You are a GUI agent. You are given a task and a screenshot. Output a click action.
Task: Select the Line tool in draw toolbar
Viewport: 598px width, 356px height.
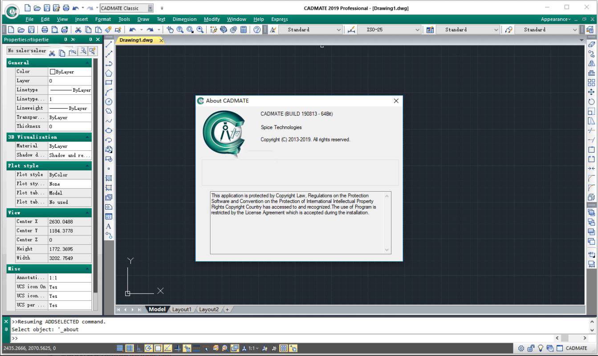pos(109,44)
